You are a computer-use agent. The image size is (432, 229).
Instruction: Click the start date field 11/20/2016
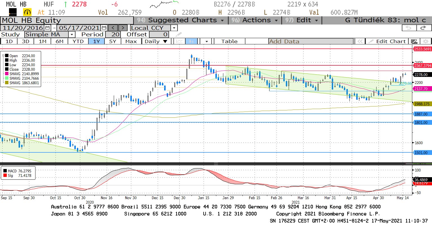(x=23, y=28)
